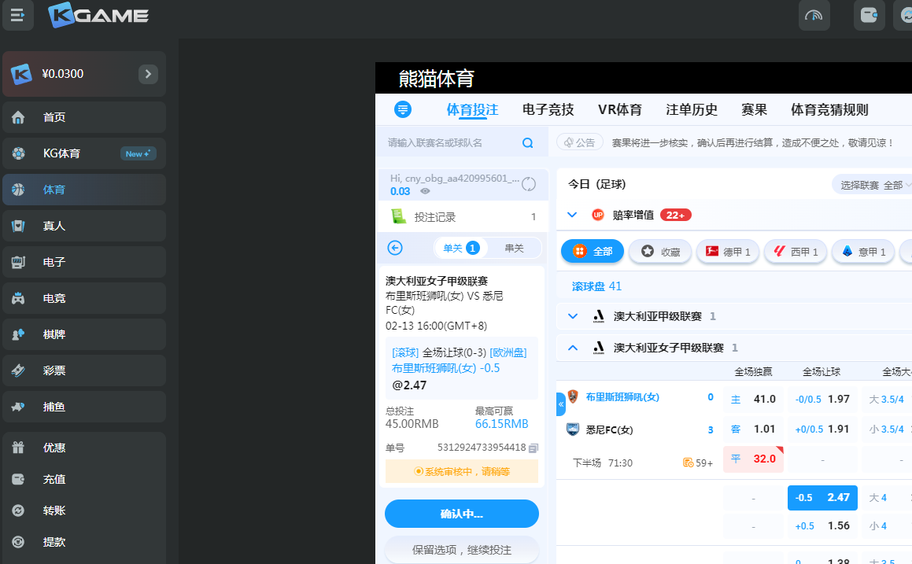Click the hamburger menu icon at top-left
The image size is (912, 564).
coord(17,16)
